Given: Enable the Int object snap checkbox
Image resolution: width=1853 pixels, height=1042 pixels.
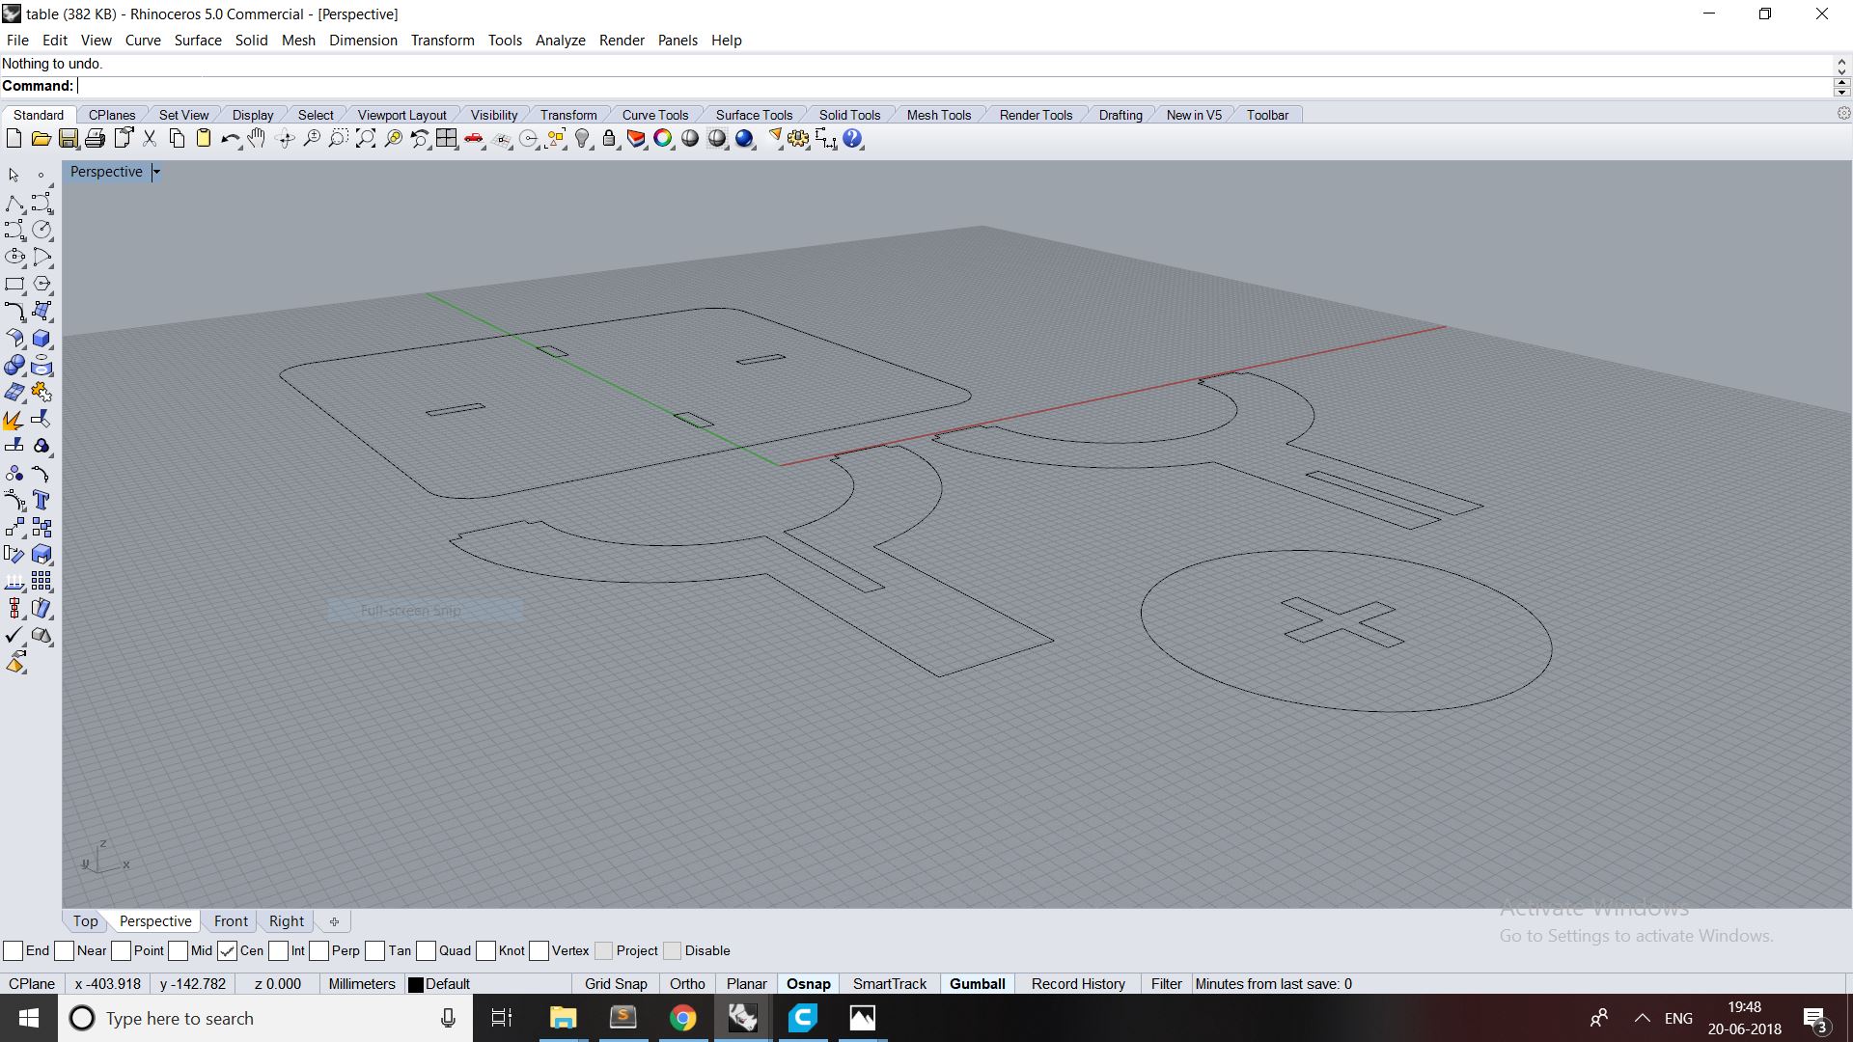Looking at the screenshot, I should tap(279, 950).
